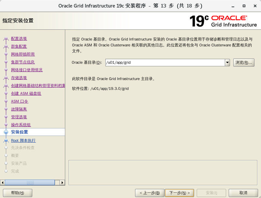261x198 pixels.
Task: Go to 存储选项 step
Action: (x=19, y=78)
